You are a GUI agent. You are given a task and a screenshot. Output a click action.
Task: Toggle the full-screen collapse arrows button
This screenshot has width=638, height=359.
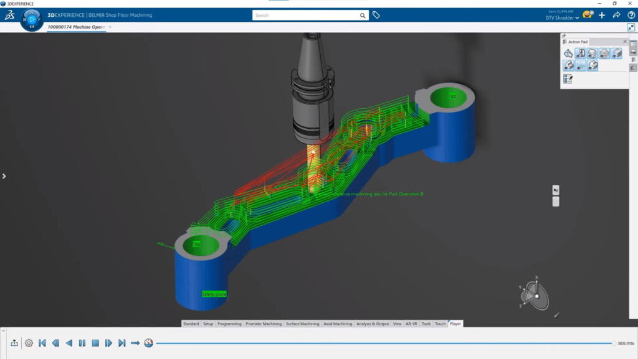tap(631, 27)
